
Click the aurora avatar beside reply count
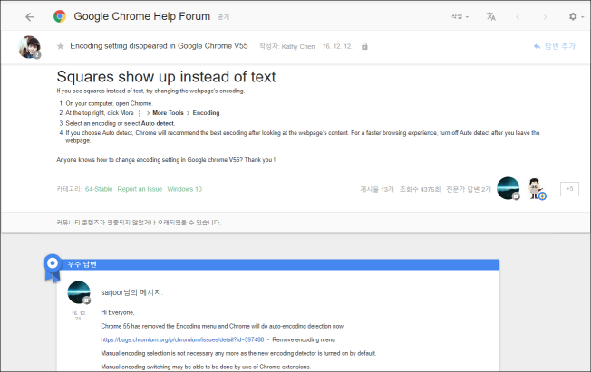pyautogui.click(x=509, y=188)
